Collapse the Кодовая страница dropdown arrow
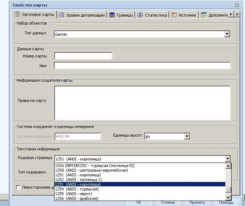 pos(227,159)
